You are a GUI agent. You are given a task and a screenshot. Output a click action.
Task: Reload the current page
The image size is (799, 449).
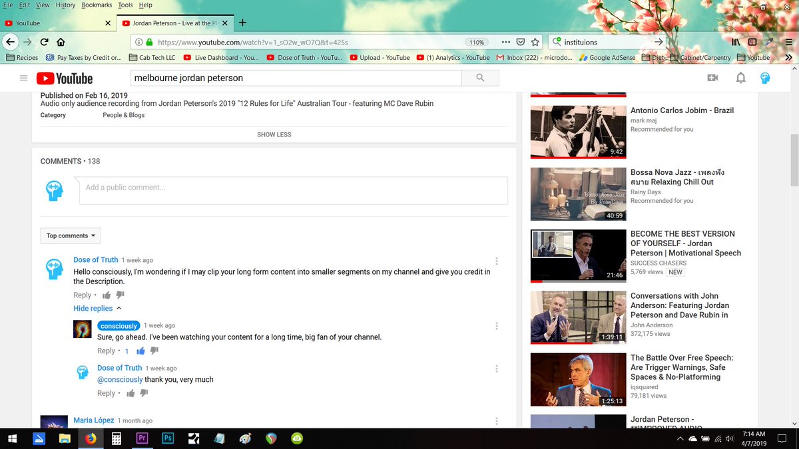(44, 41)
